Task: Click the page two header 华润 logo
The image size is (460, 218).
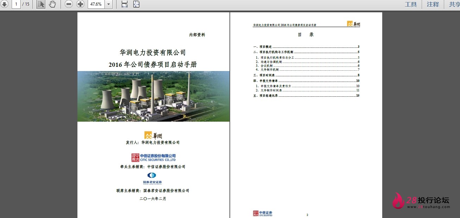Action: (x=353, y=24)
